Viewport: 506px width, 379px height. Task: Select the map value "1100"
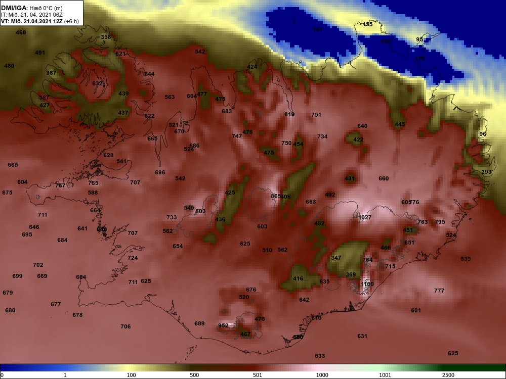367,284
